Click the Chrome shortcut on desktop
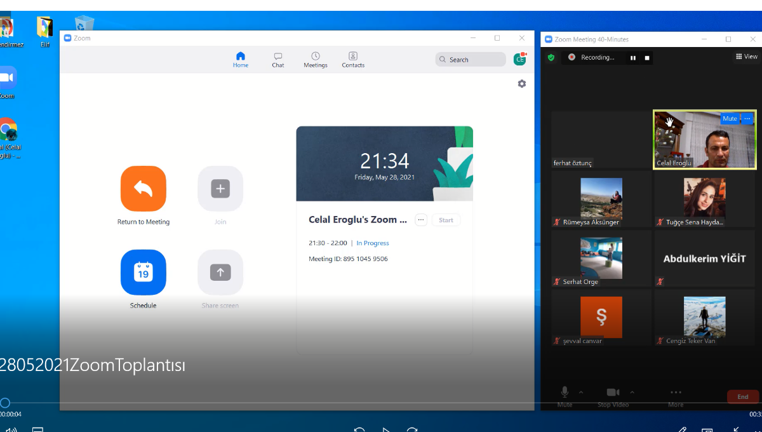Viewport: 762px width, 432px height. [x=9, y=138]
